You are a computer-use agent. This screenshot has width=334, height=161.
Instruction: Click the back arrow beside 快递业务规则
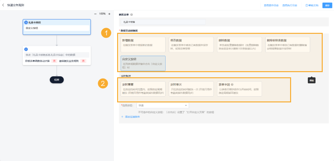[3, 5]
